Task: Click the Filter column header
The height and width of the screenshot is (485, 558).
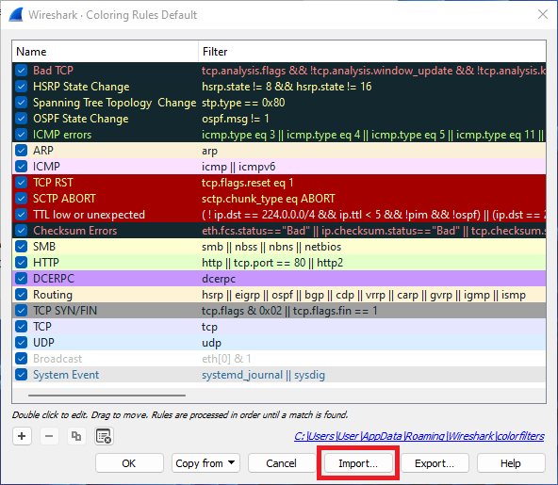Action: pos(372,52)
